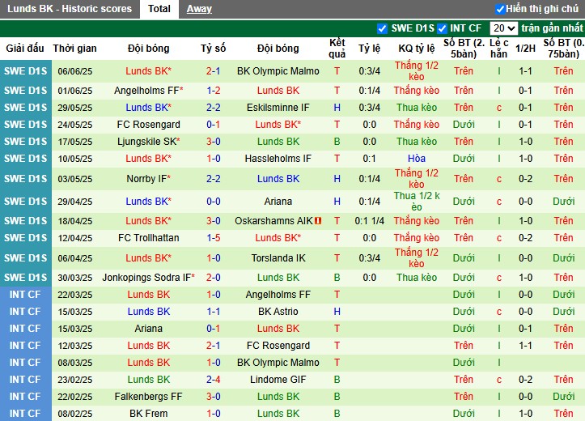The width and height of the screenshot is (585, 421).
Task: Open BK Olympic Malmo in the 06/06/25 row
Action: [x=278, y=71]
